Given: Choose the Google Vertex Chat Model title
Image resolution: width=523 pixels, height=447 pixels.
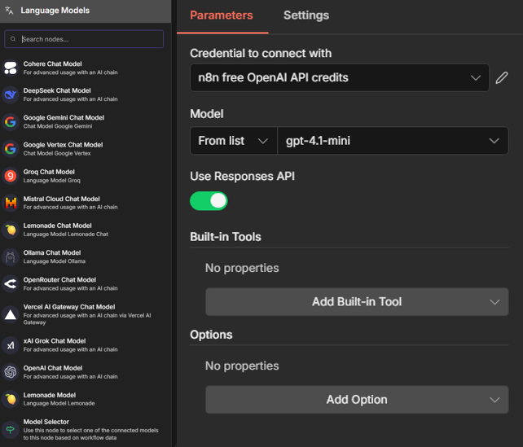Looking at the screenshot, I should tap(63, 145).
